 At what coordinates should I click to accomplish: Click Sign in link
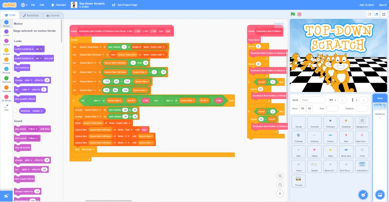click(x=382, y=5)
